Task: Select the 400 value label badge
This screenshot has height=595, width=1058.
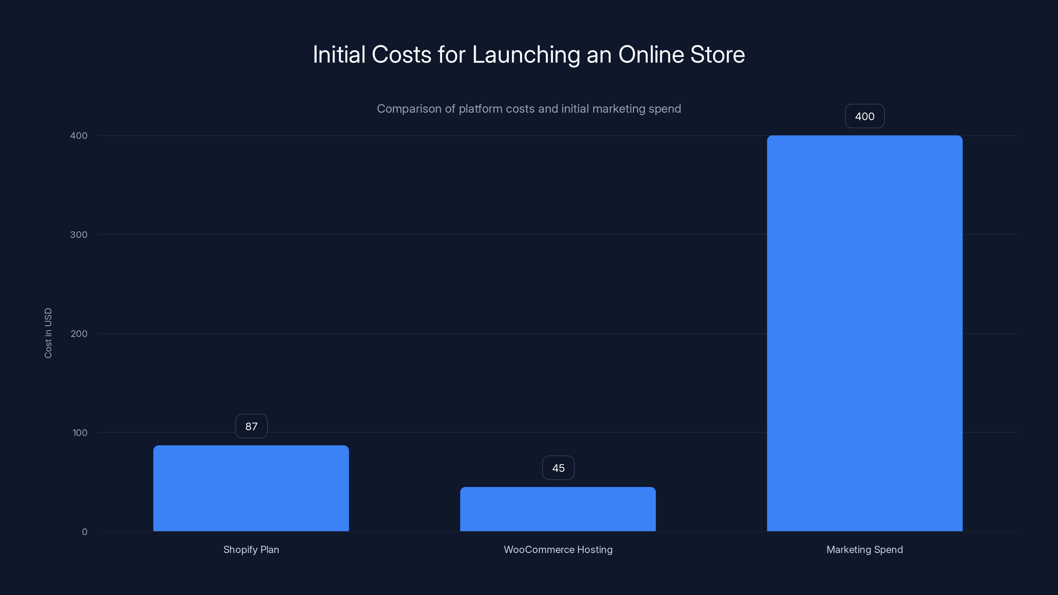Action: 865,116
